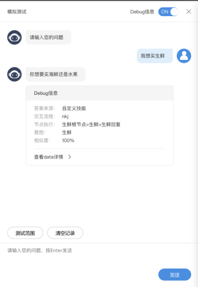Click the second robot avatar icon
The image size is (198, 287).
[14, 74]
